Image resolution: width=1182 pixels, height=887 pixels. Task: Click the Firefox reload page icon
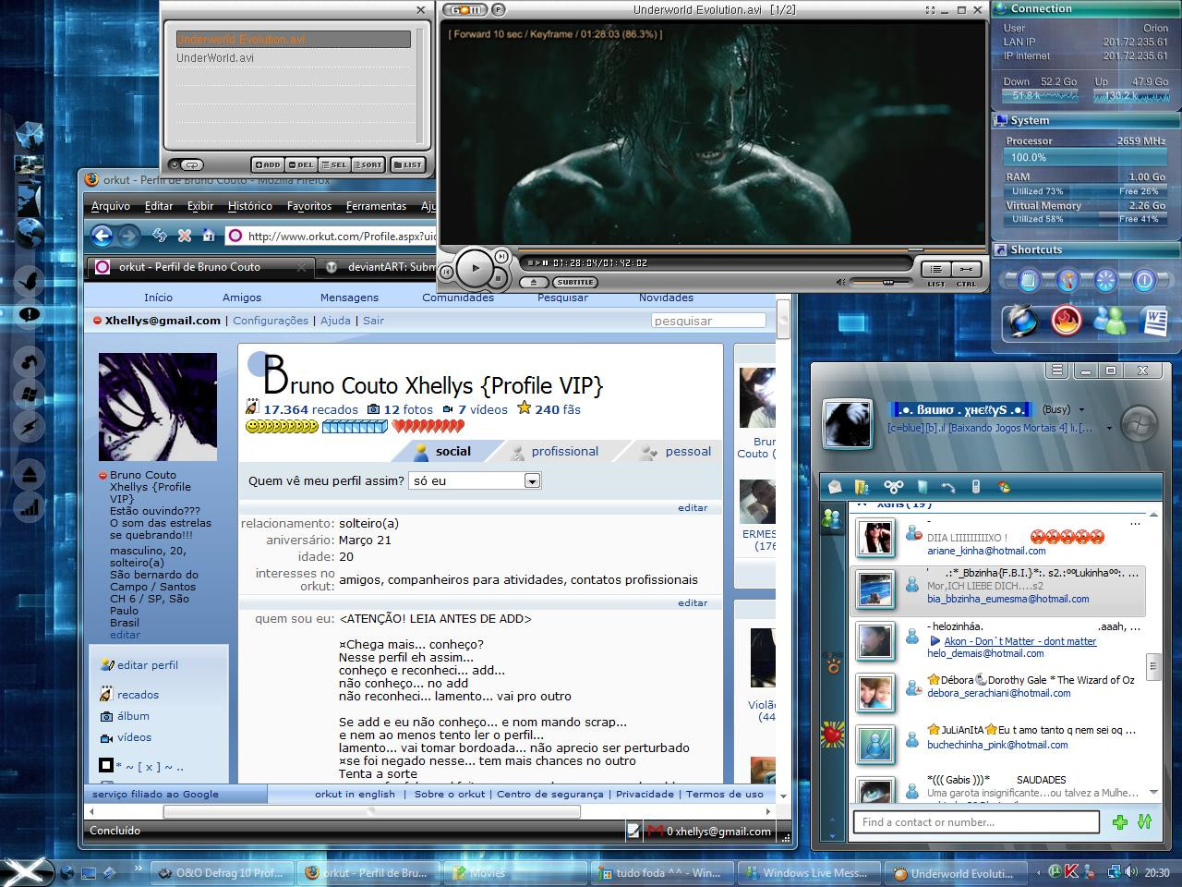160,236
